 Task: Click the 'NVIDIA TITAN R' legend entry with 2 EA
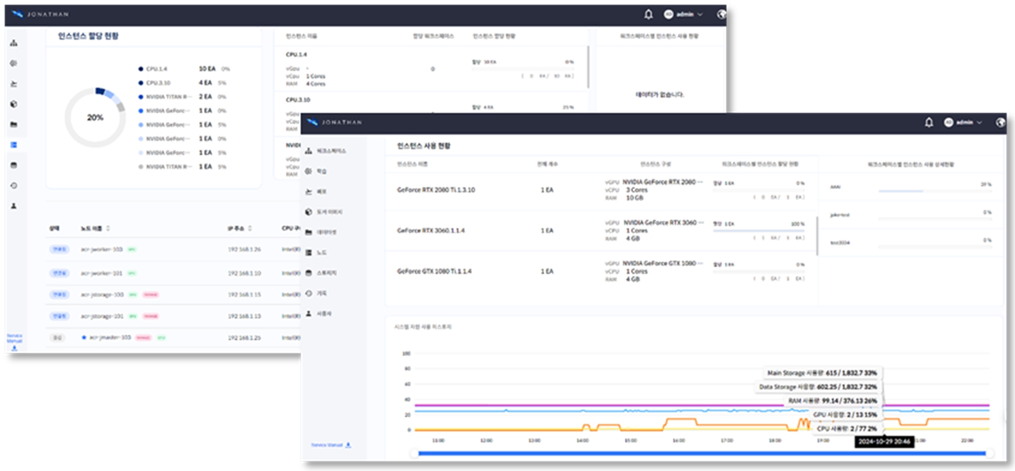click(183, 96)
